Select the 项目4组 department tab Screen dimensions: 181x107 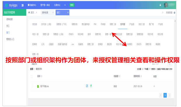tap(80, 34)
